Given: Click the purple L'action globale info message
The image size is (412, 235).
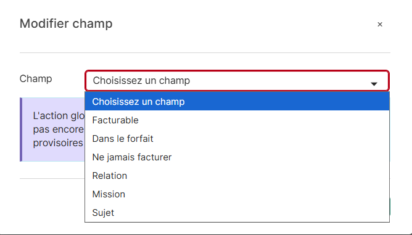Looking at the screenshot, I should (52, 130).
